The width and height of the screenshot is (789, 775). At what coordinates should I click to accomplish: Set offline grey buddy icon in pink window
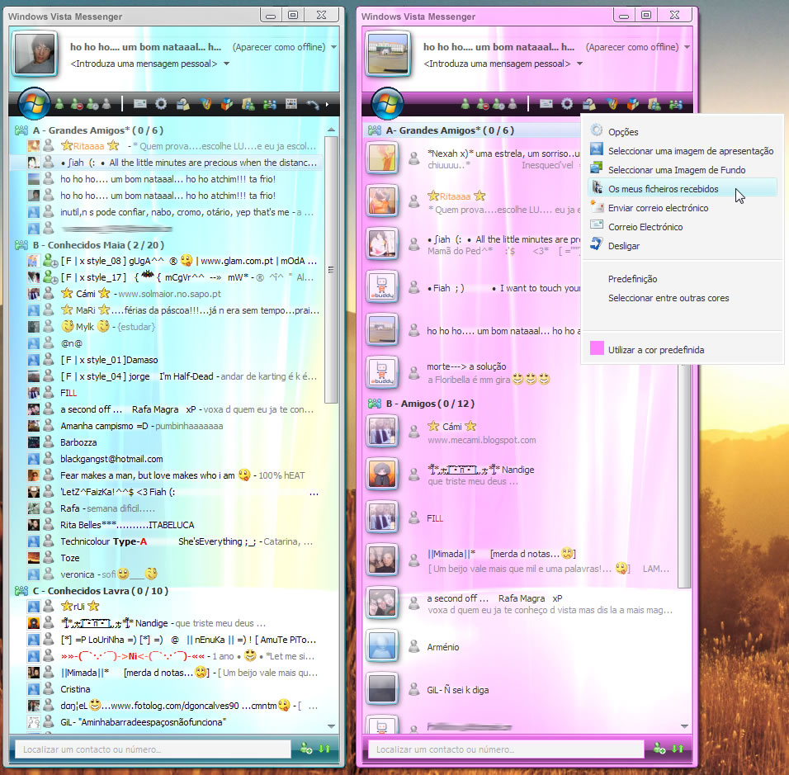(x=513, y=104)
